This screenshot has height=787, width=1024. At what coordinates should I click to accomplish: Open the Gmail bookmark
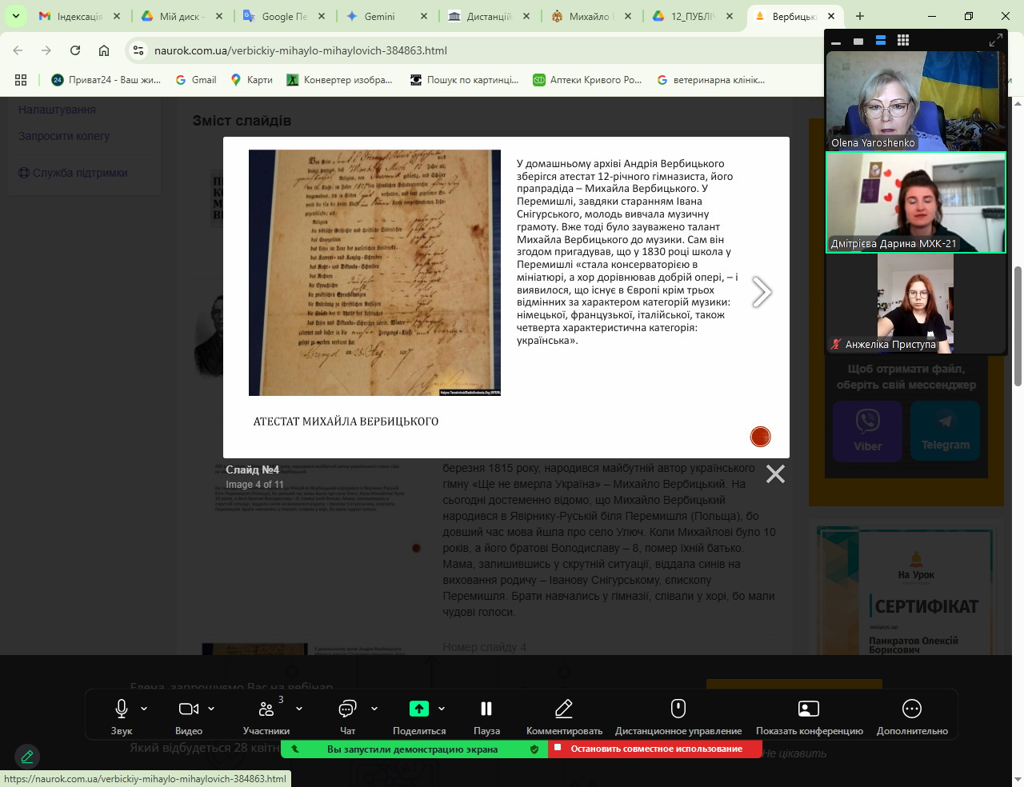(197, 80)
